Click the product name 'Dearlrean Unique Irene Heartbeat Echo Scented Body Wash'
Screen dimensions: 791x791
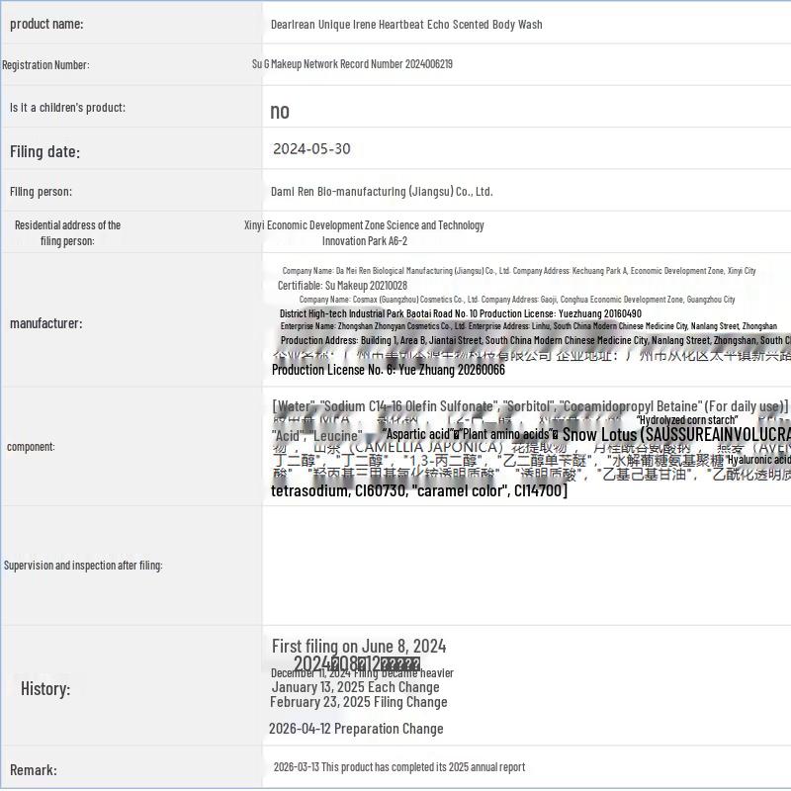pos(406,24)
